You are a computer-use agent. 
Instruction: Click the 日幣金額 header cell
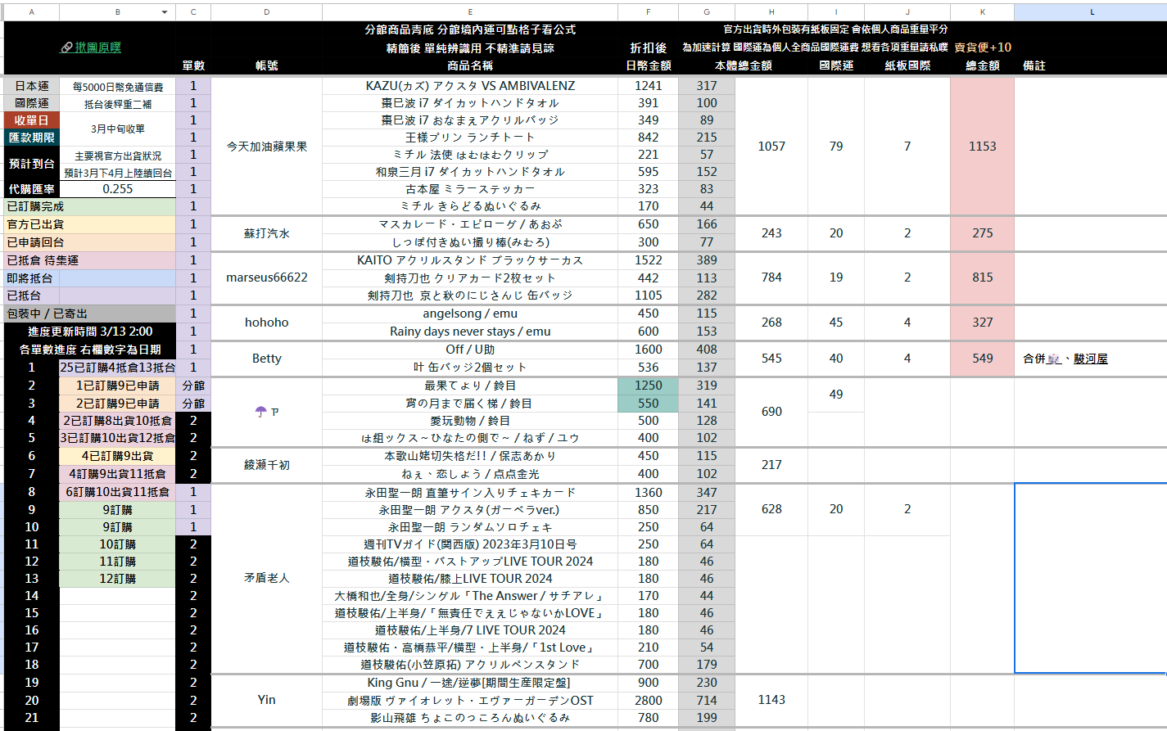pyautogui.click(x=648, y=65)
